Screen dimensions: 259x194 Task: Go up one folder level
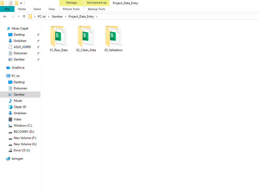[x=24, y=17]
